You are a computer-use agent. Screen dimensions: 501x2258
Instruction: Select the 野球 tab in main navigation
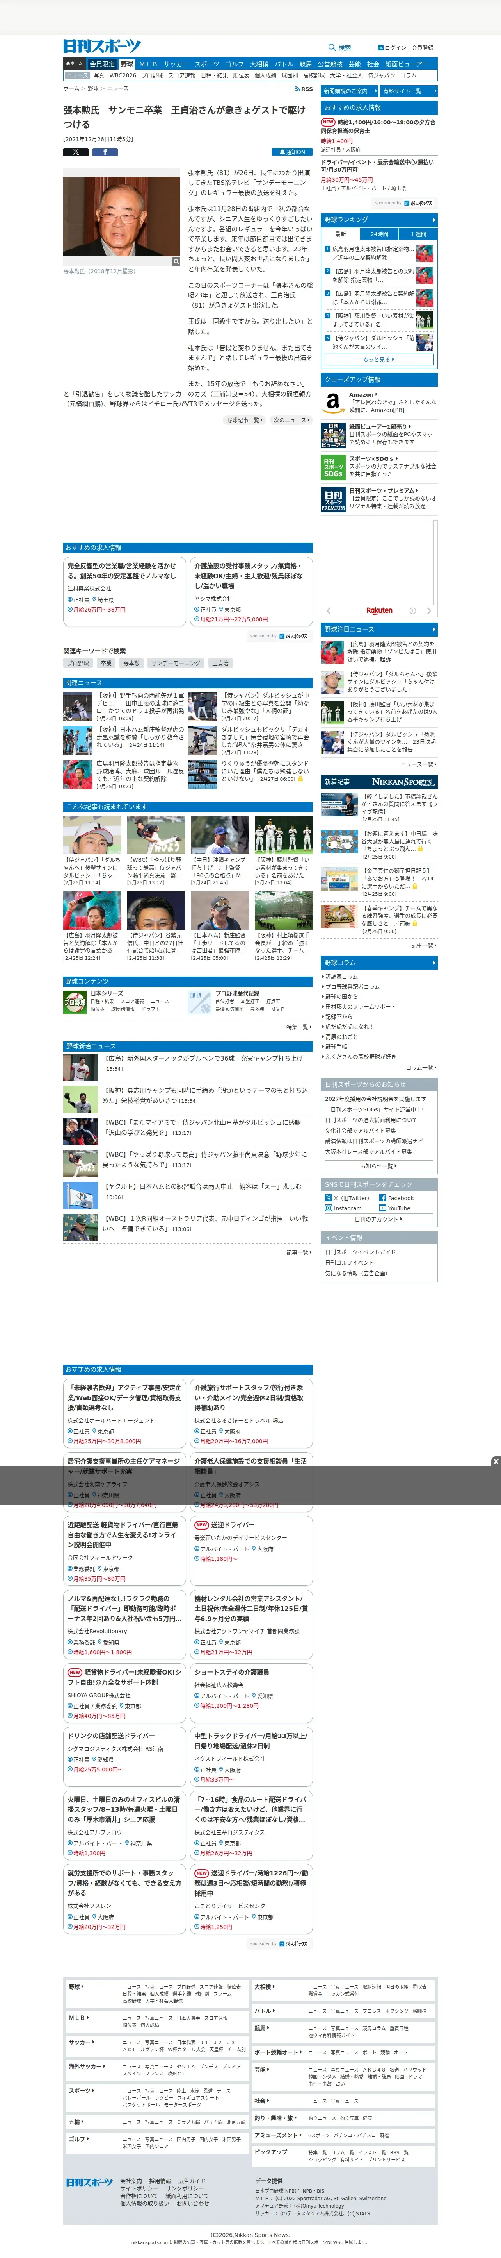pos(127,64)
